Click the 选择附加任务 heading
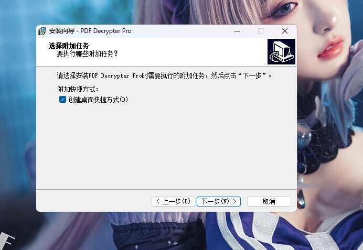The image size is (363, 250). tap(69, 46)
